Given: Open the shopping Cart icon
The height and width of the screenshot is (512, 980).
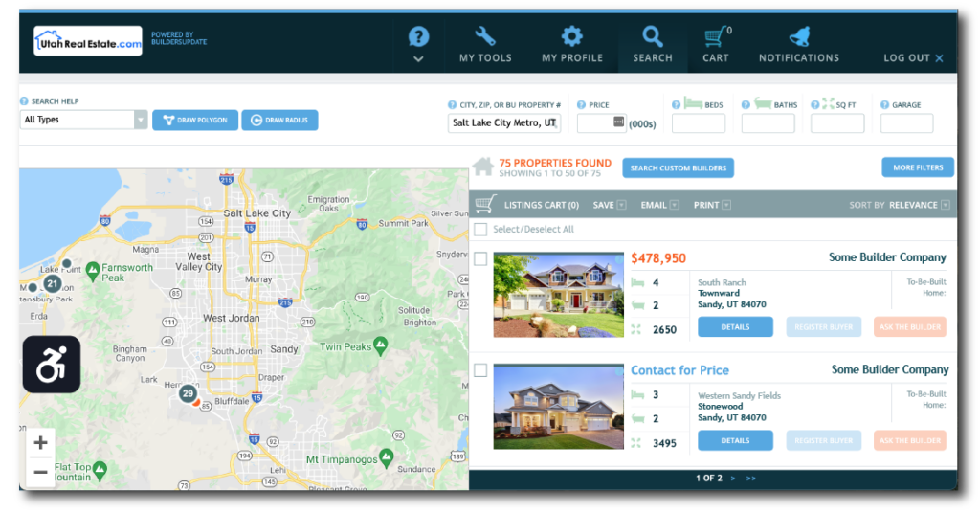Looking at the screenshot, I should (x=715, y=37).
